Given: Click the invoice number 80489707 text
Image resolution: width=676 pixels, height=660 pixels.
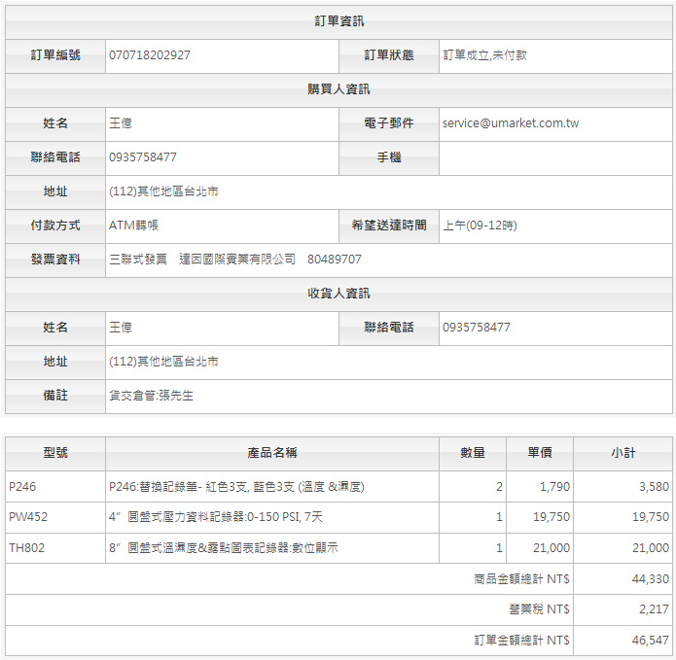Looking at the screenshot, I should coord(334,260).
